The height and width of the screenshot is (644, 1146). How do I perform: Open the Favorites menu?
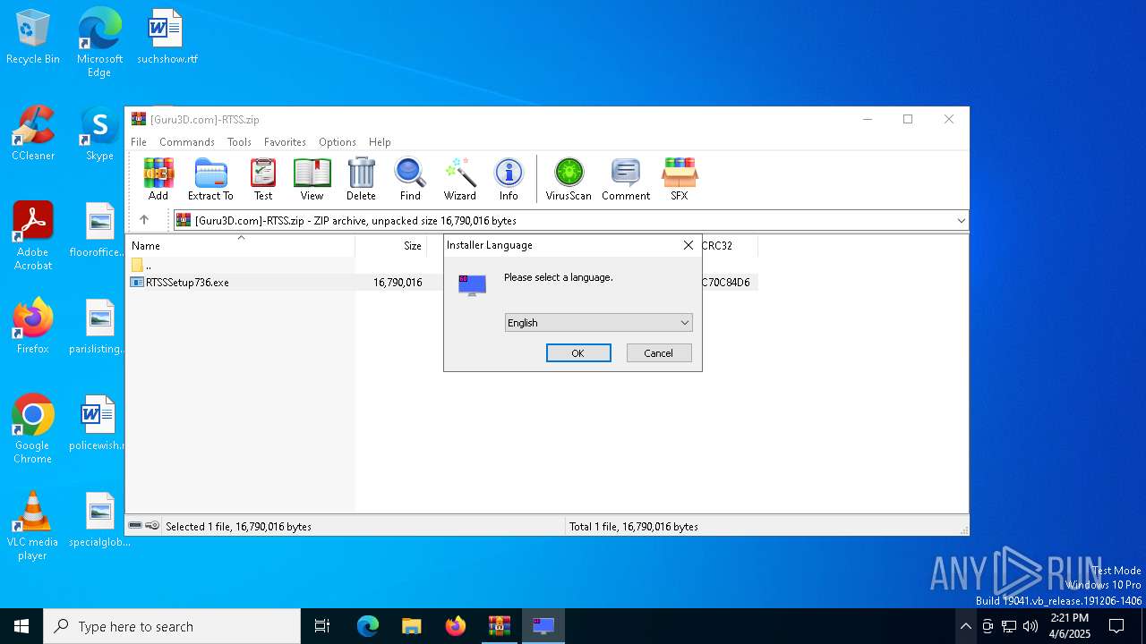[x=285, y=142]
